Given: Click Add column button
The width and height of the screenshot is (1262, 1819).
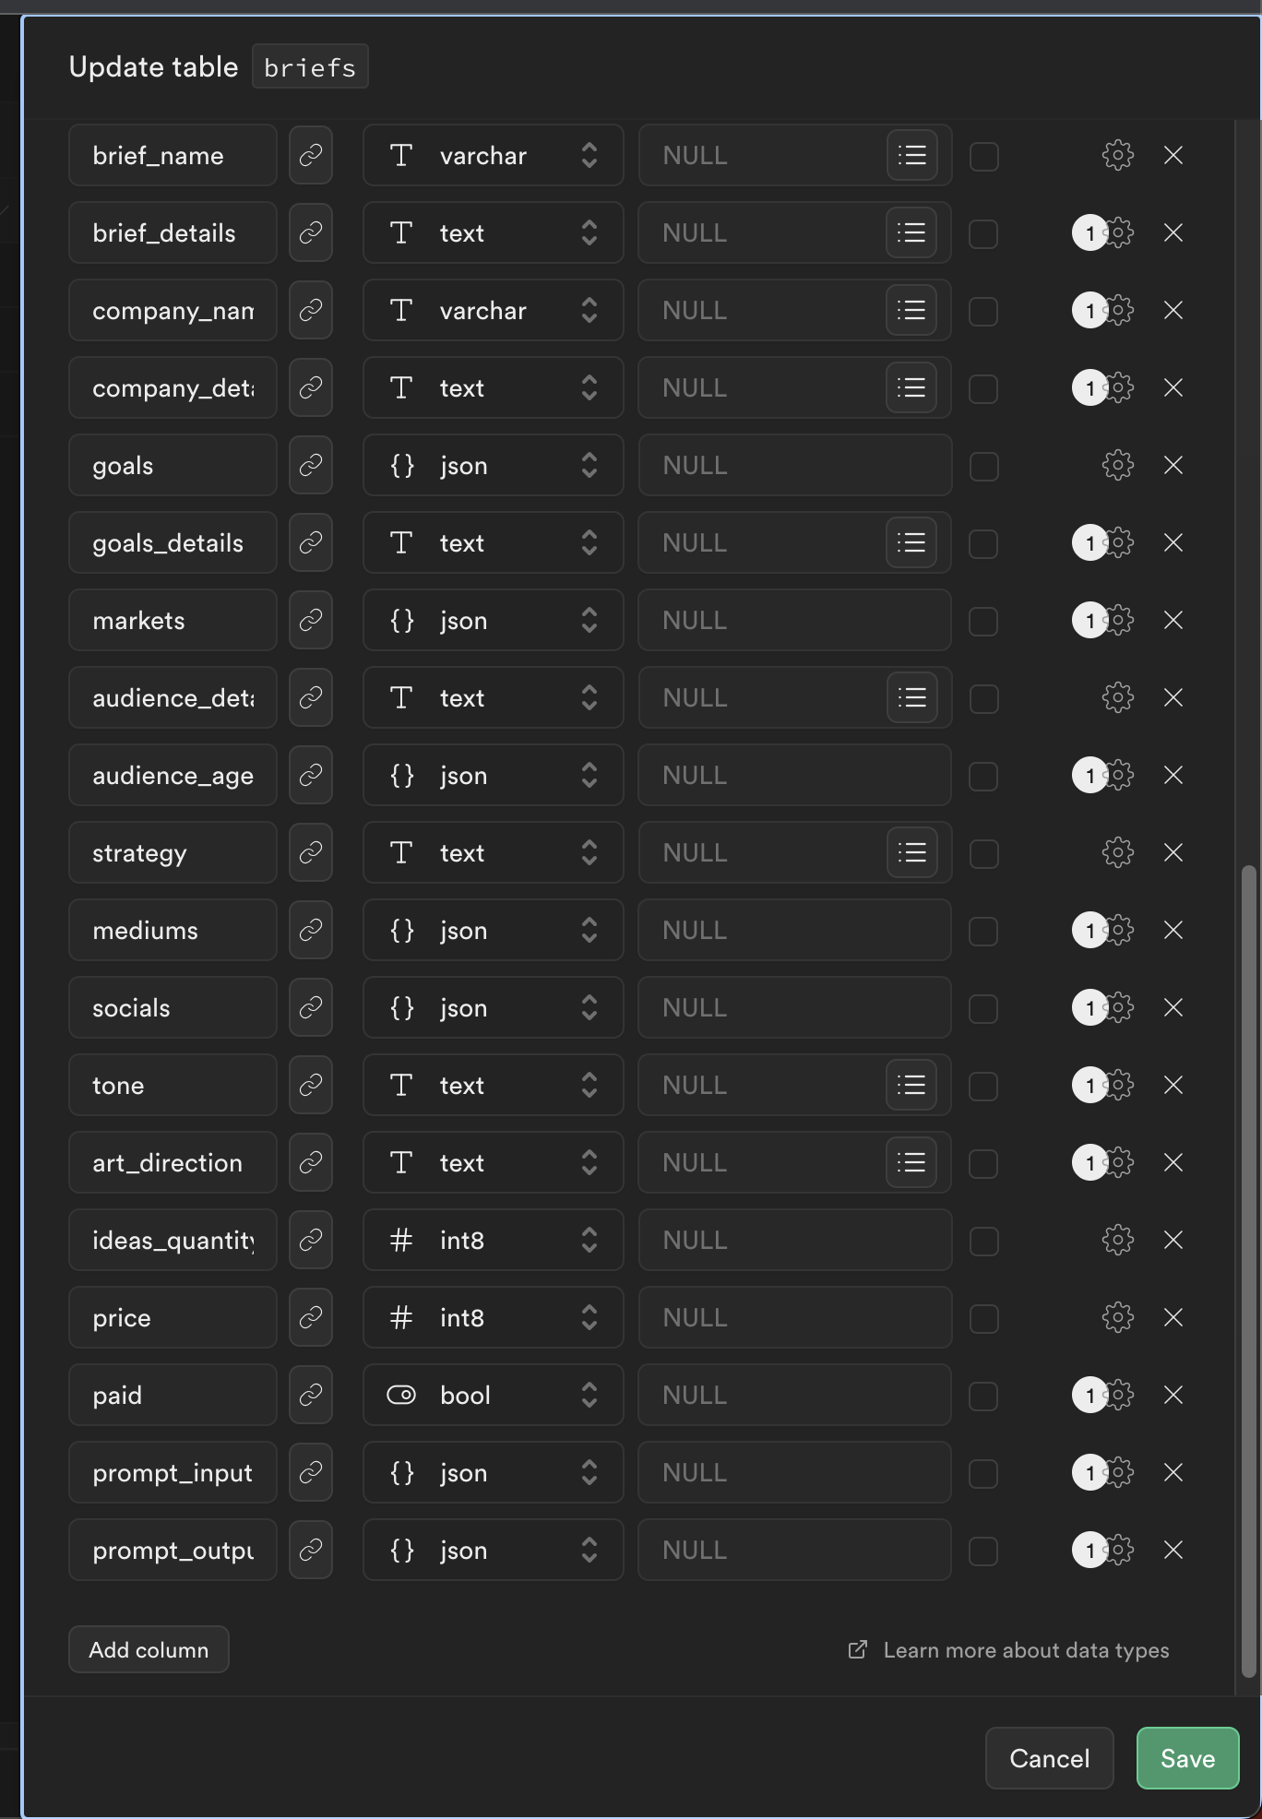Looking at the screenshot, I should pyautogui.click(x=149, y=1649).
